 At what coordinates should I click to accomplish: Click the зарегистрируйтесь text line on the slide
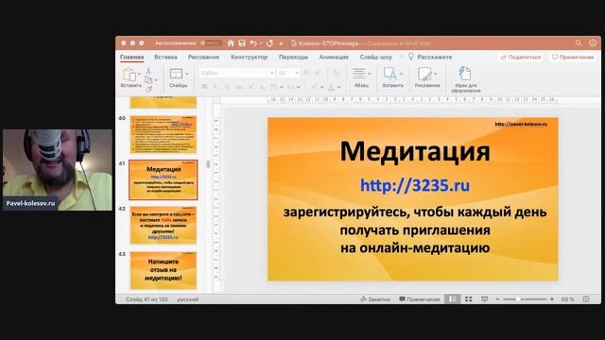point(415,212)
